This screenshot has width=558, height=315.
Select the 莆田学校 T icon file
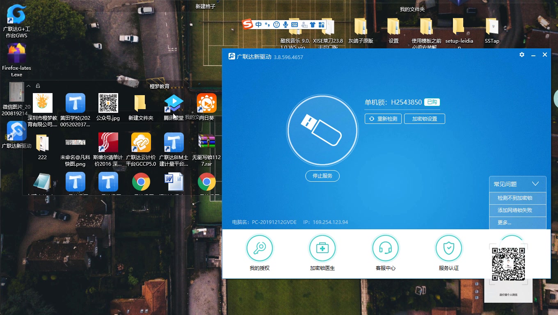click(75, 110)
